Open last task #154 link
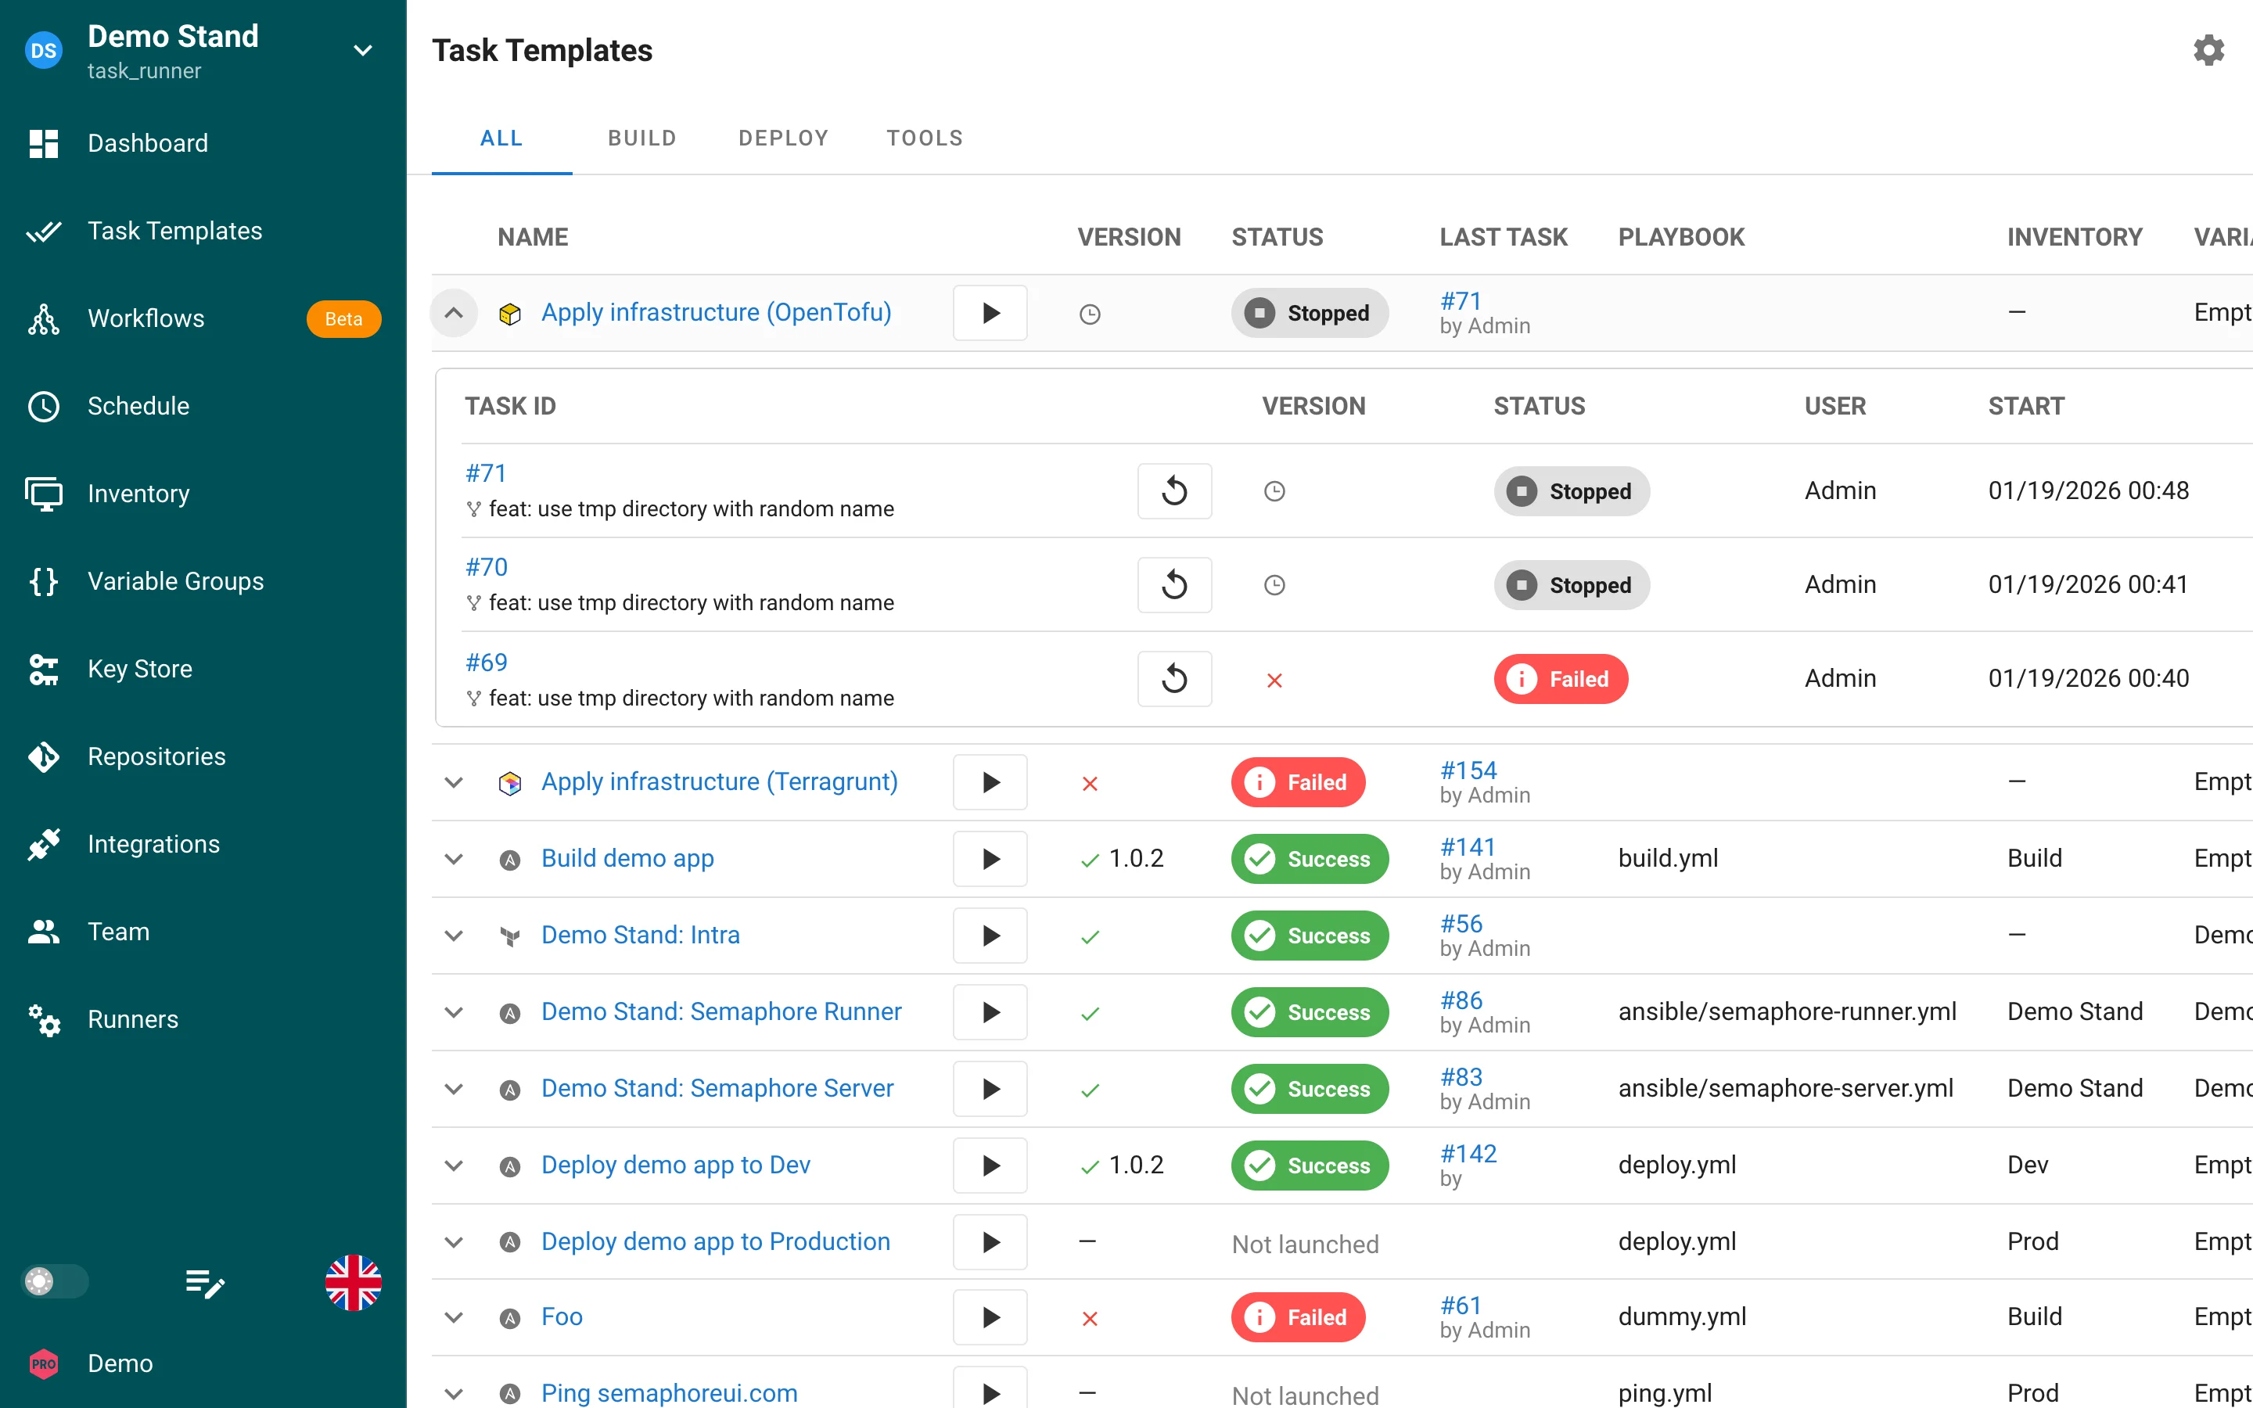The width and height of the screenshot is (2253, 1408). click(1468, 770)
